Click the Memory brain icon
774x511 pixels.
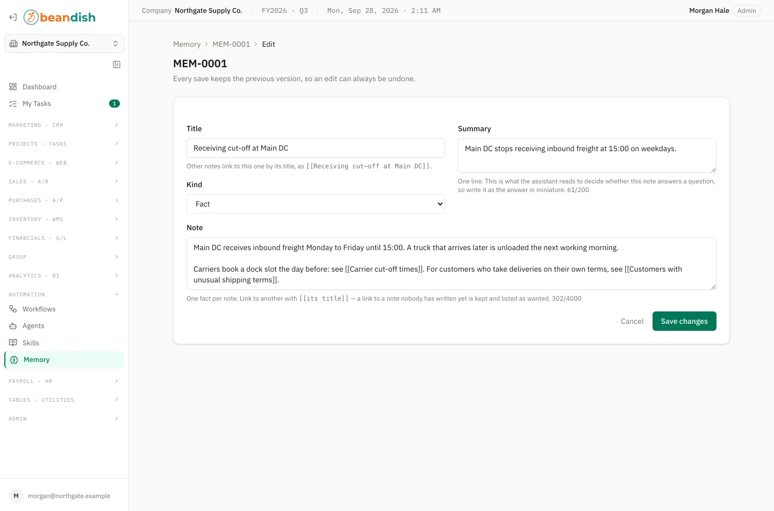pyautogui.click(x=14, y=360)
